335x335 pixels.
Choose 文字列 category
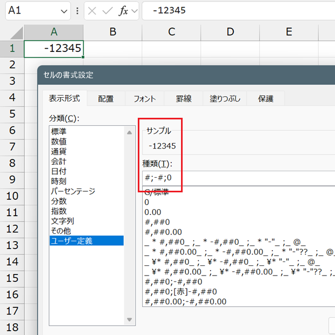63,221
